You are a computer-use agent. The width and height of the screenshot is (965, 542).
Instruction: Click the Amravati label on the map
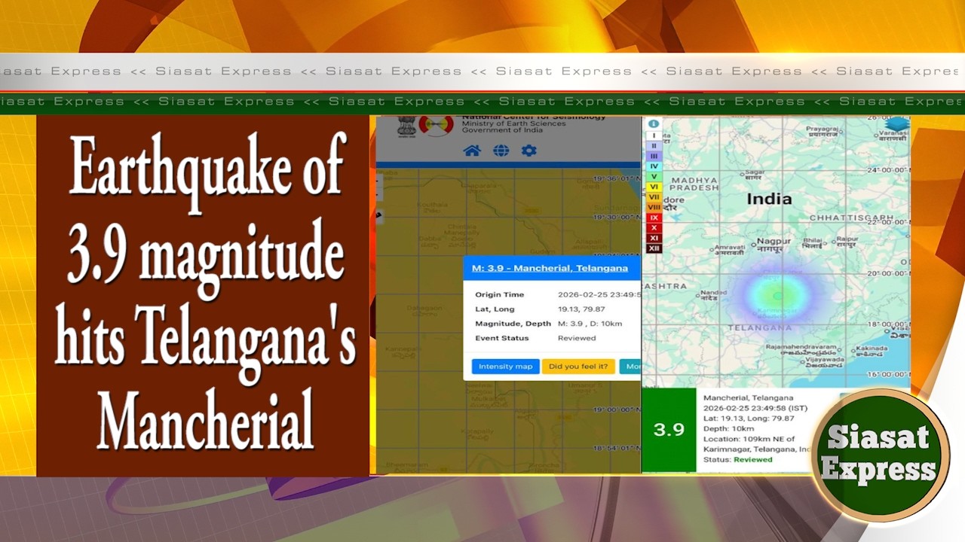click(x=729, y=247)
